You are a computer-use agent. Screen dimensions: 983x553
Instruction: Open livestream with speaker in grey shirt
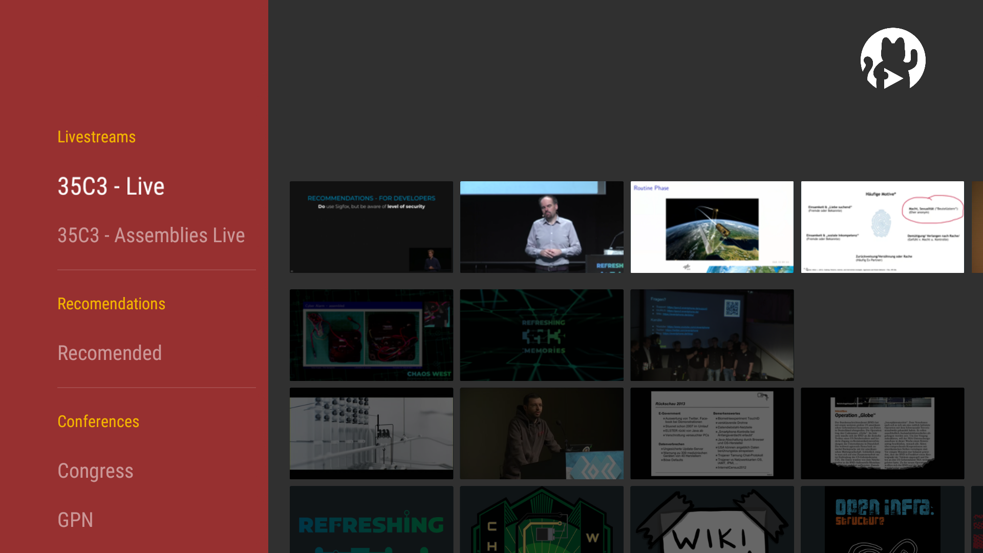[542, 227]
